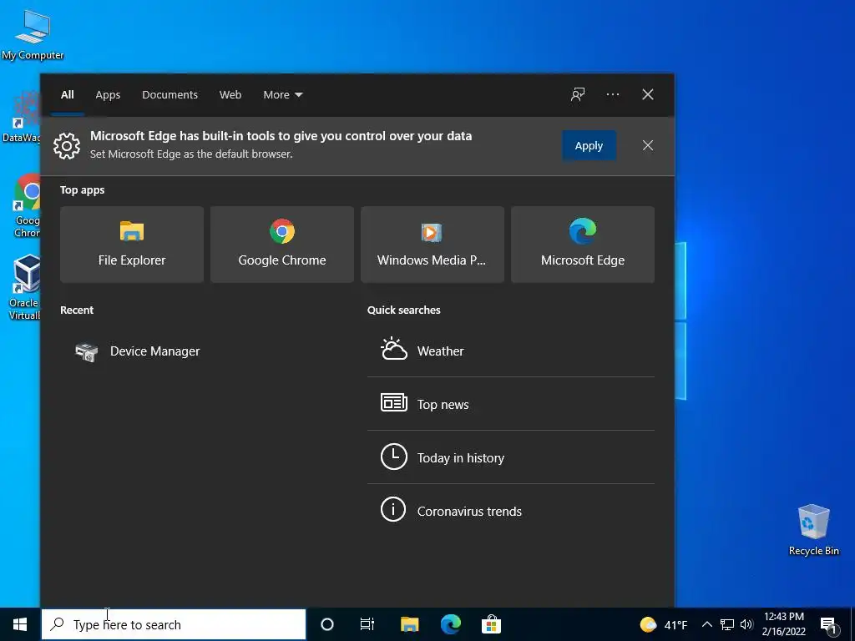Select the Oracle VirtualBox desktop shortcut
Viewport: 855px width, 641px height.
pyautogui.click(x=24, y=287)
